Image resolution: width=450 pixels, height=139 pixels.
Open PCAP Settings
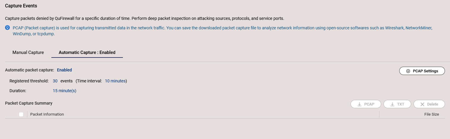click(422, 71)
